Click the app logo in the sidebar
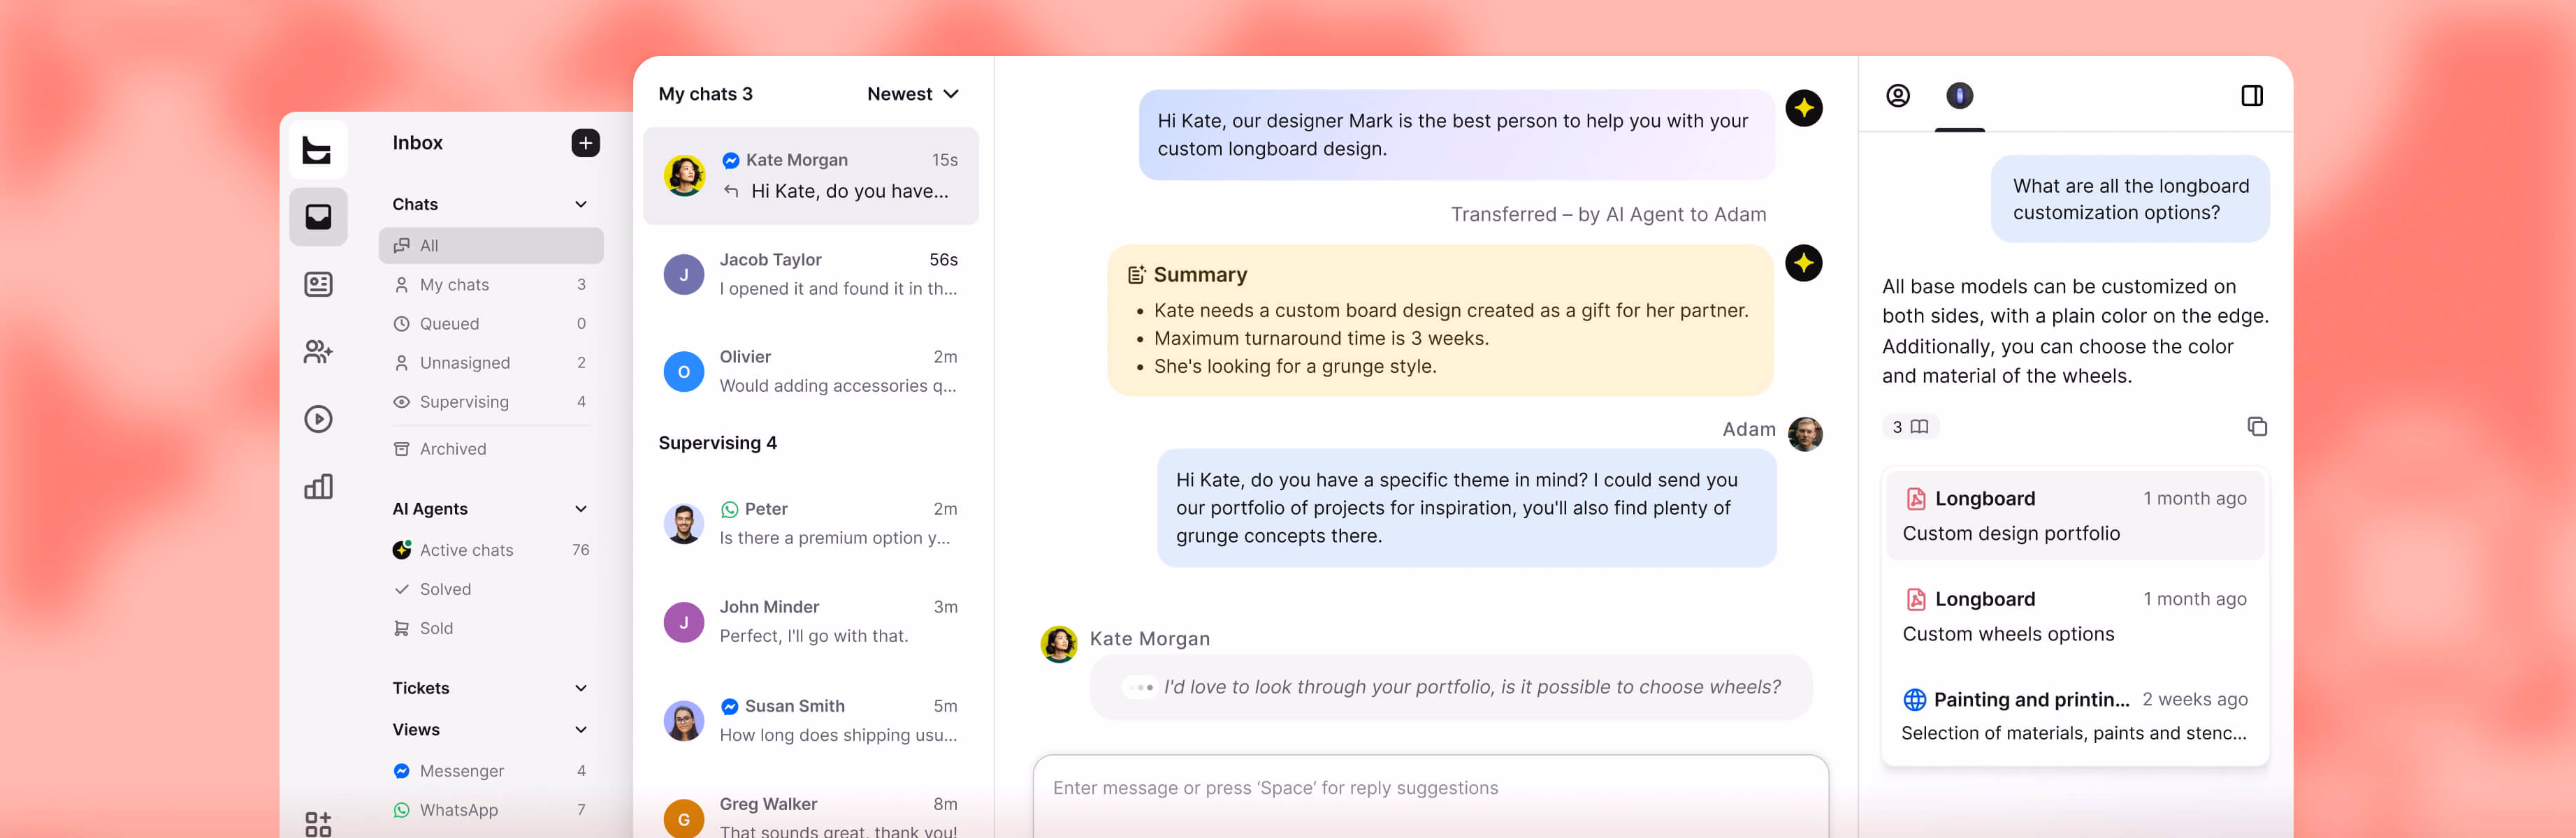The height and width of the screenshot is (838, 2576). pos(318,150)
